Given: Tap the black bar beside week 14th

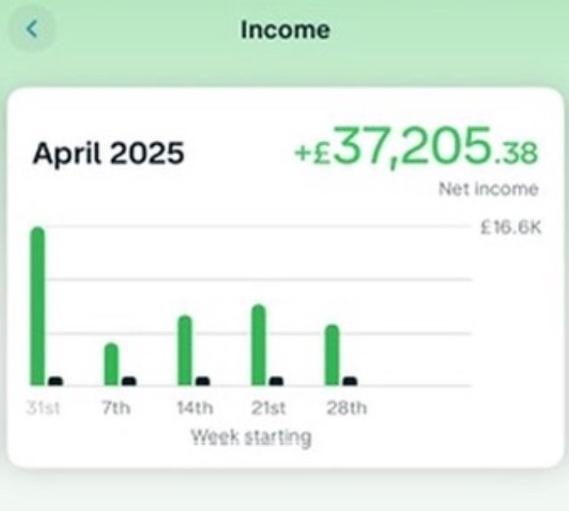Looking at the screenshot, I should point(202,381).
